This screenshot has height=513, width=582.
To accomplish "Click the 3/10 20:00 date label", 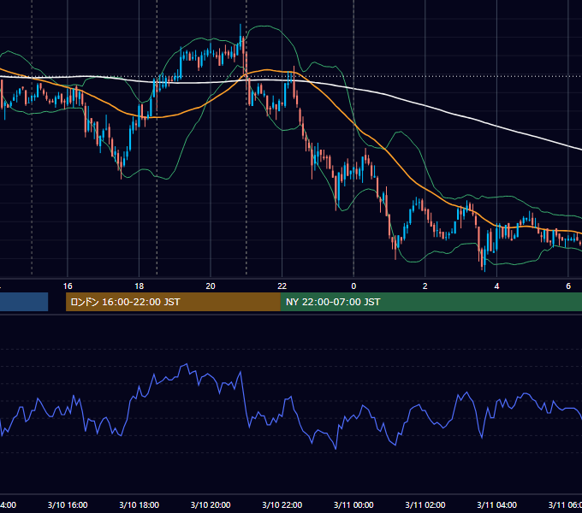I will click(x=211, y=504).
